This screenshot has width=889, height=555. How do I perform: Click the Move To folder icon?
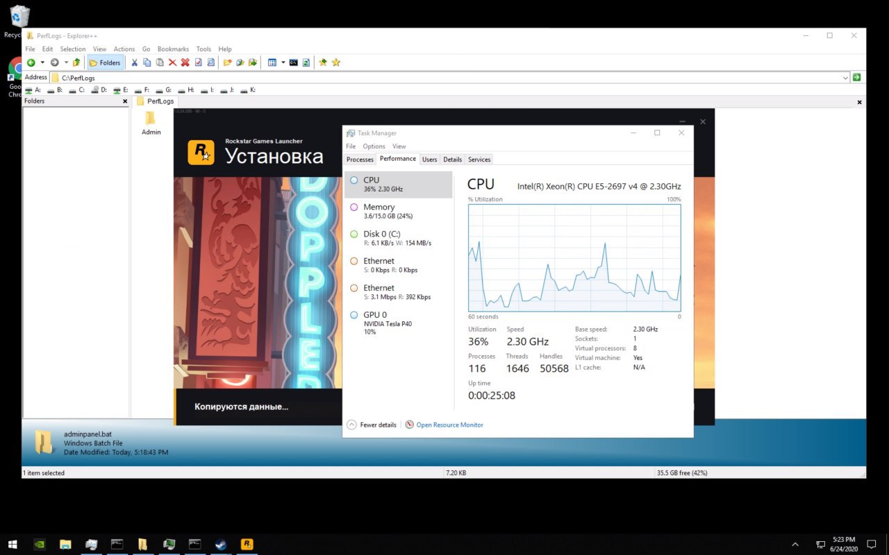pyautogui.click(x=253, y=62)
